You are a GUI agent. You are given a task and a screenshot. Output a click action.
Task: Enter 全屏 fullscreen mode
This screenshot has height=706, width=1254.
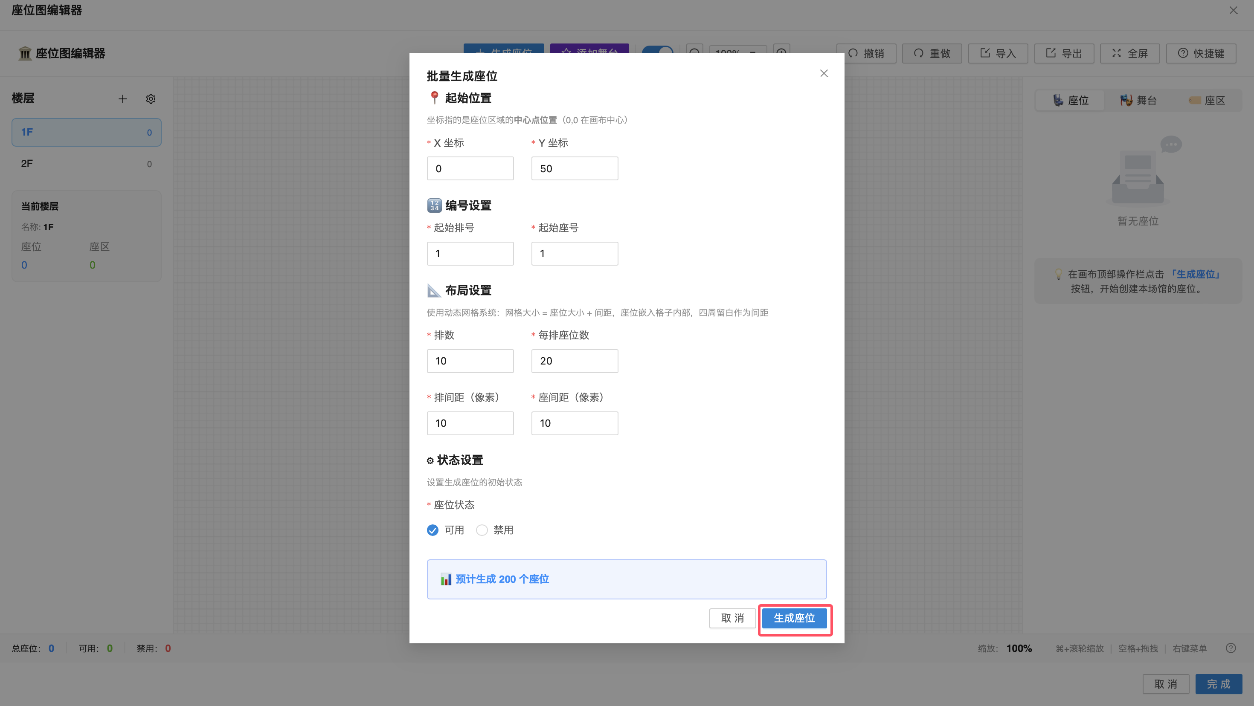click(1129, 54)
